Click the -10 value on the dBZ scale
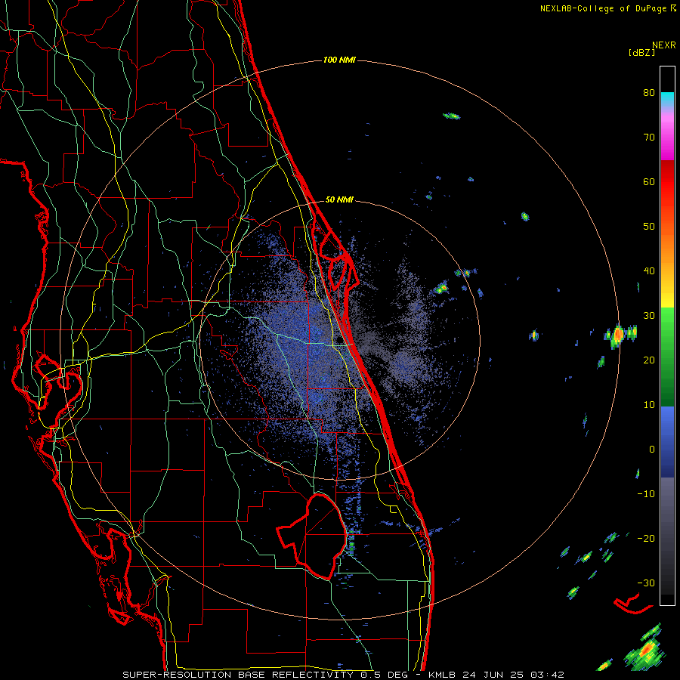Screen dimensions: 680x680 click(x=646, y=494)
